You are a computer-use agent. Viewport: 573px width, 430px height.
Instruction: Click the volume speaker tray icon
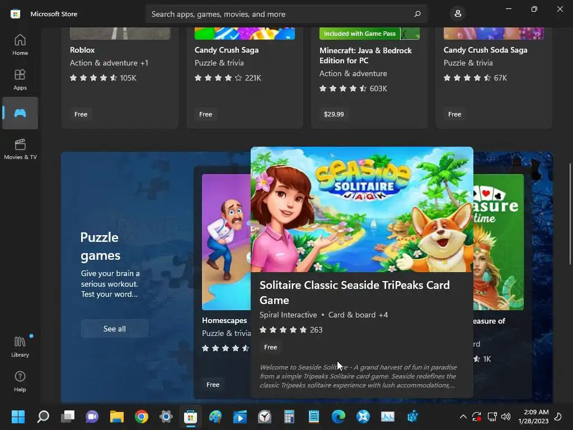point(506,417)
